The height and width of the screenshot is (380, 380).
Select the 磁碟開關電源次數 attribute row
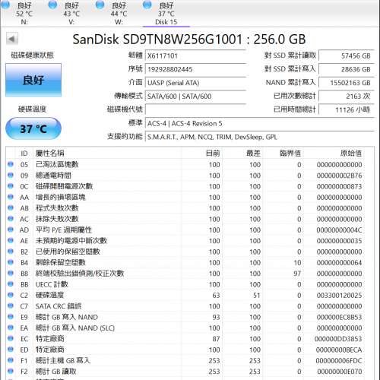185,186
